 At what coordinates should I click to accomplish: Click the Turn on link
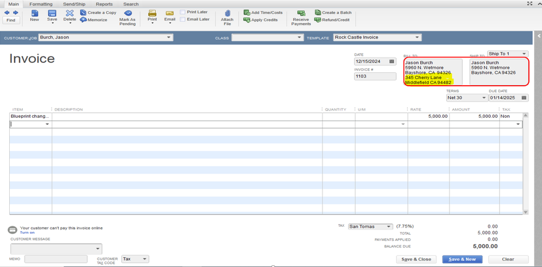click(x=27, y=232)
